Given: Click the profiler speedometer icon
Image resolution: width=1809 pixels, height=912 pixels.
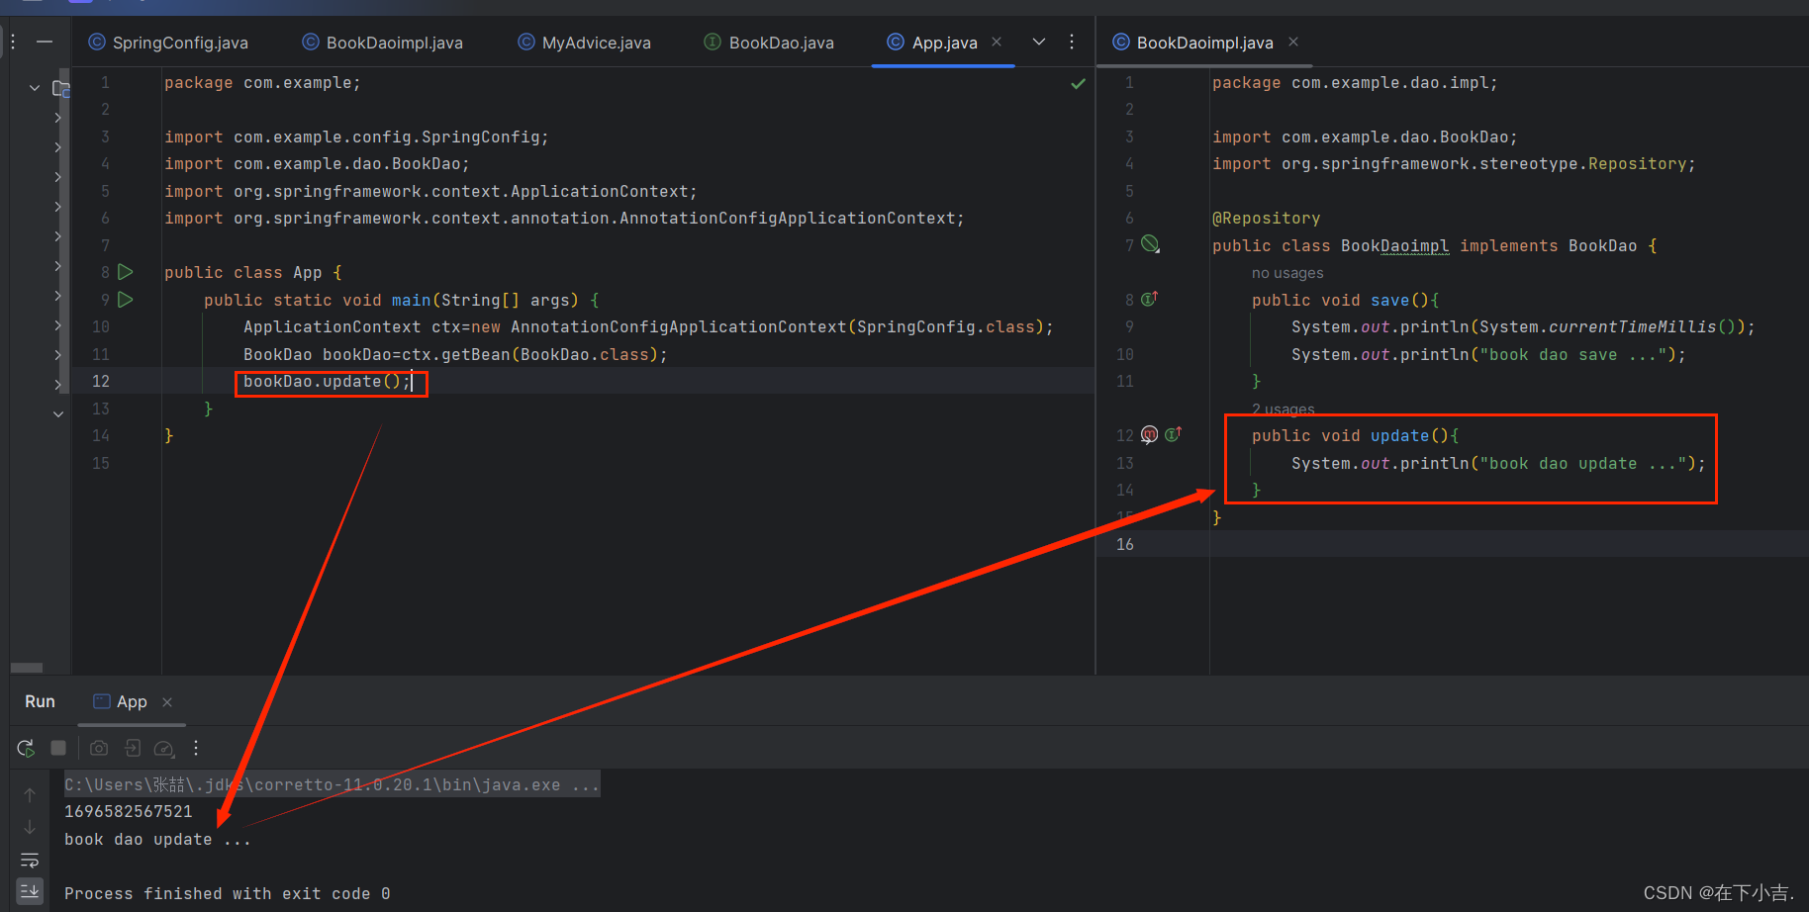Looking at the screenshot, I should click(x=165, y=749).
